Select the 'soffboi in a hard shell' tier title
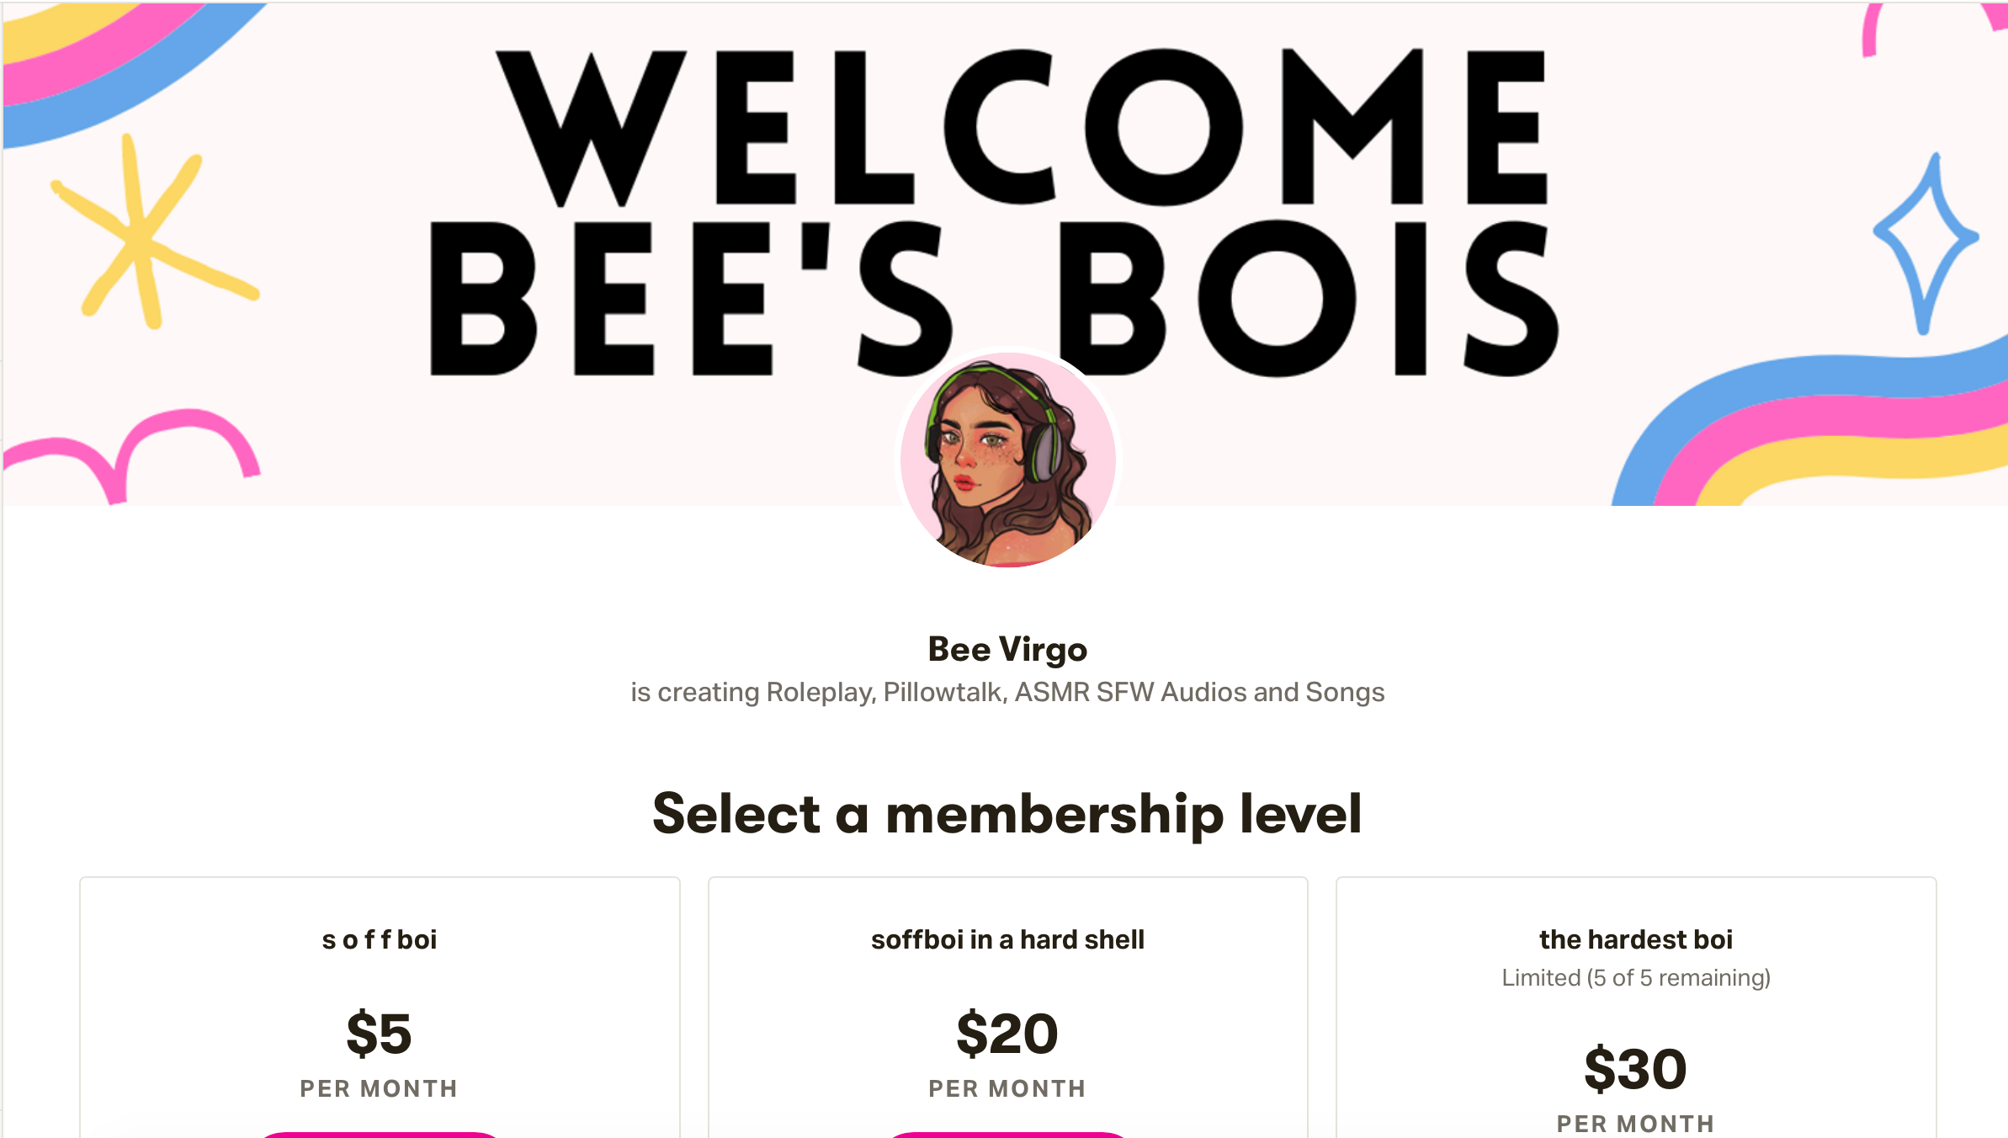 1007,939
